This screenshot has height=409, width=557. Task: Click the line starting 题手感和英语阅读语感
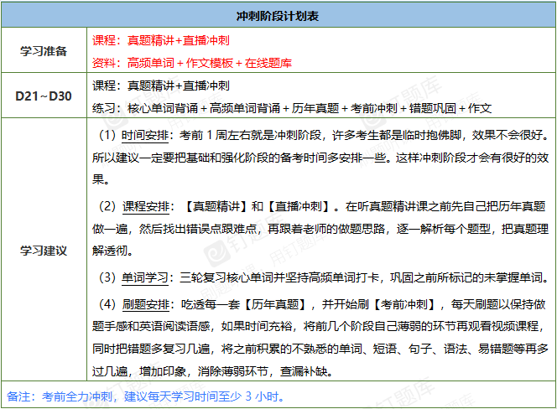point(318,326)
